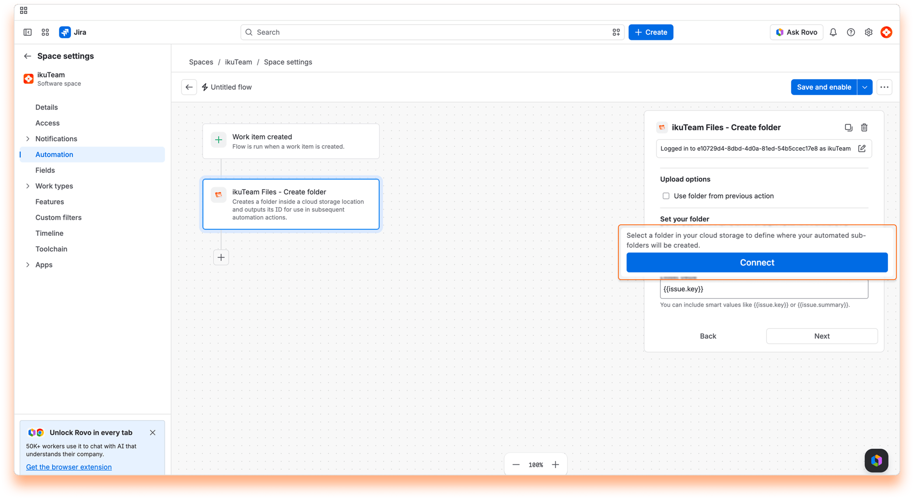Click back arrow beside Untitled flow

189,87
